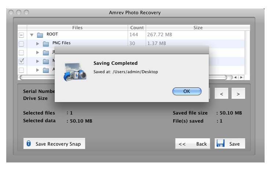The image size is (269, 176).
Task: Select the ROOT tree item label
Action: pos(52,34)
